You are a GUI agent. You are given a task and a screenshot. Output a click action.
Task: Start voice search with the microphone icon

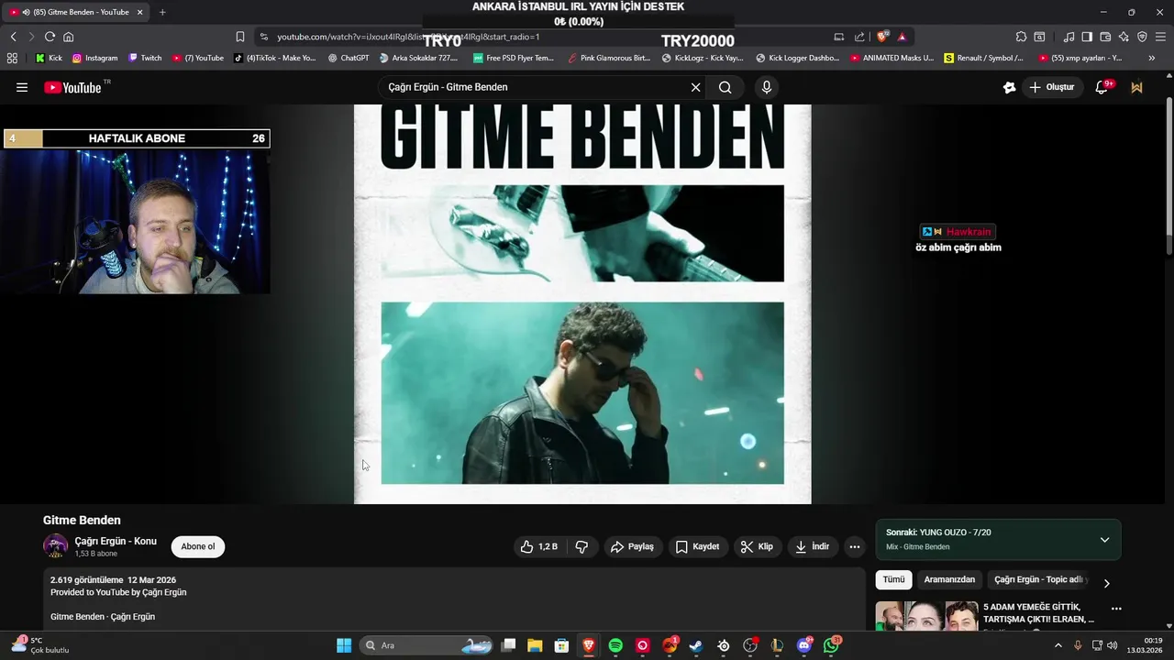pyautogui.click(x=767, y=87)
